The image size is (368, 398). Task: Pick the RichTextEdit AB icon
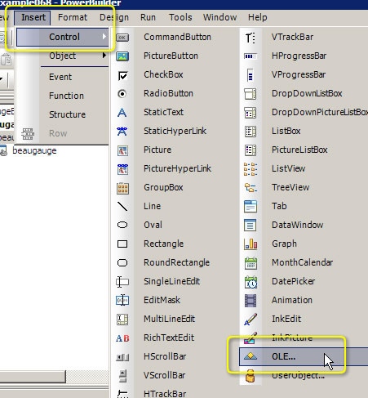click(x=122, y=338)
